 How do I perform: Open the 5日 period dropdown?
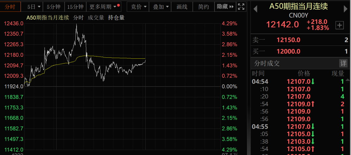34,6
